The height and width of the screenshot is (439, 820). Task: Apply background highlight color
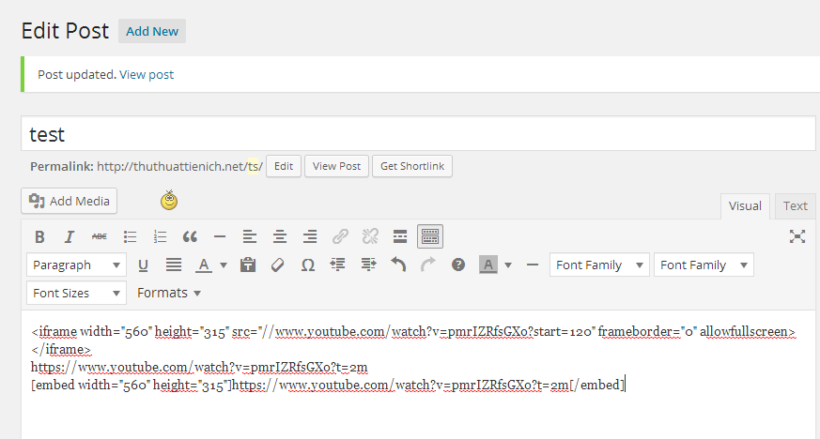point(487,265)
